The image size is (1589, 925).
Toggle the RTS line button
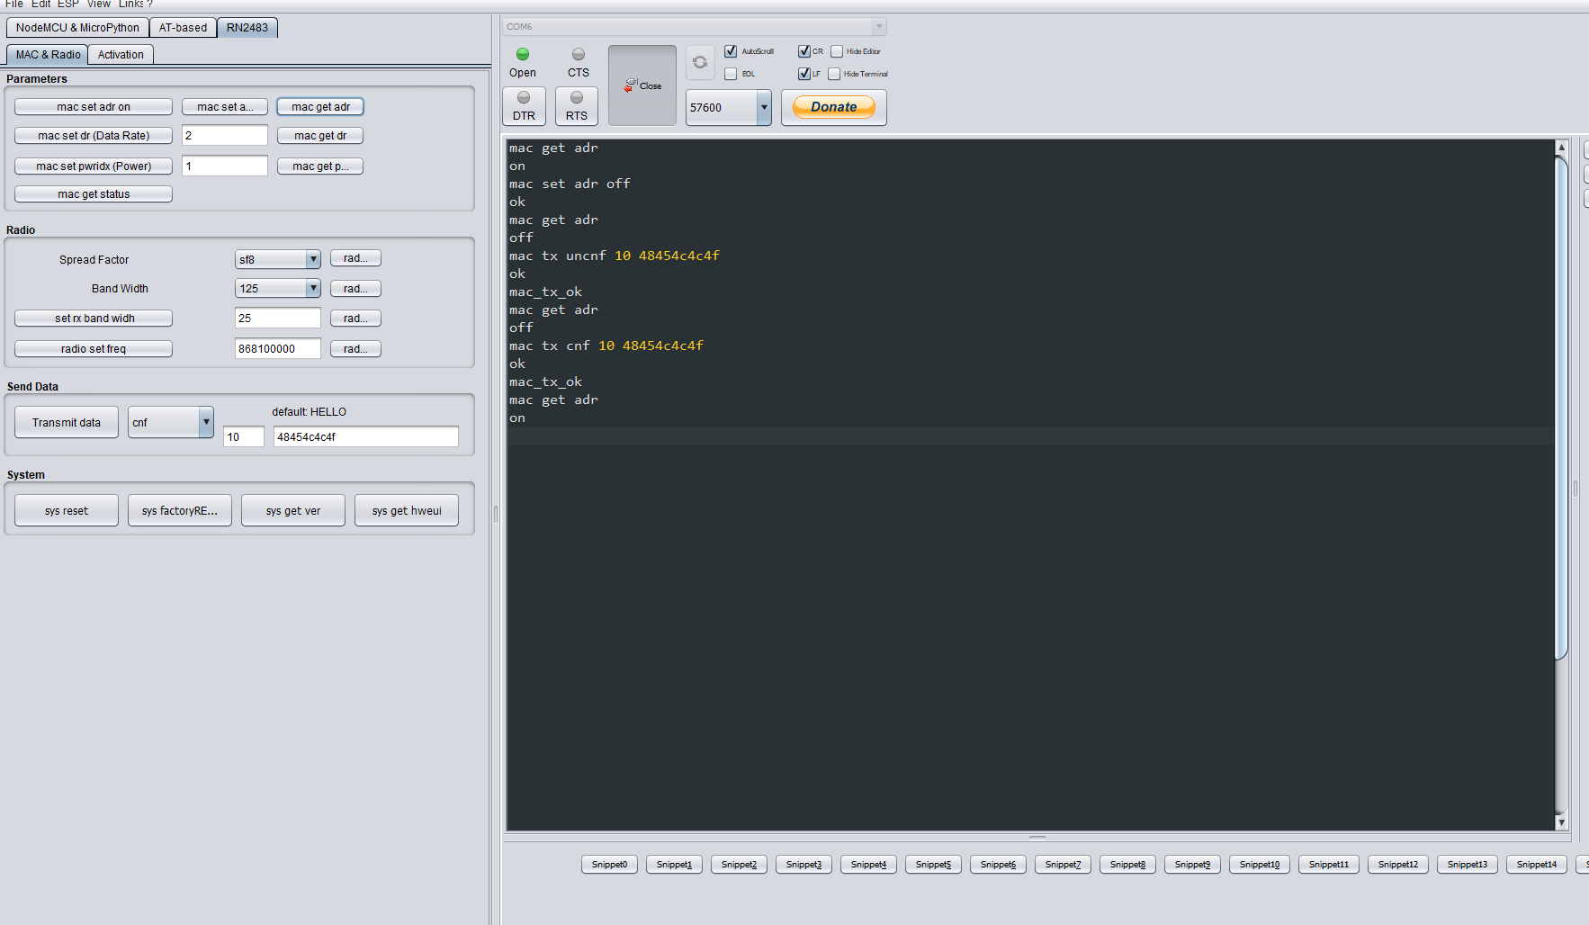tap(577, 106)
